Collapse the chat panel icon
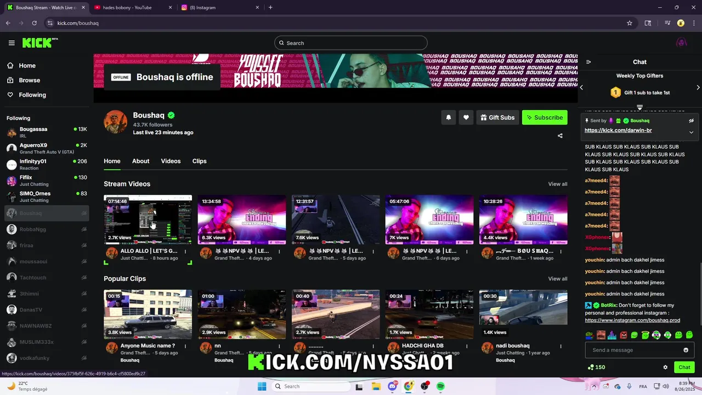This screenshot has height=395, width=702. tap(588, 62)
